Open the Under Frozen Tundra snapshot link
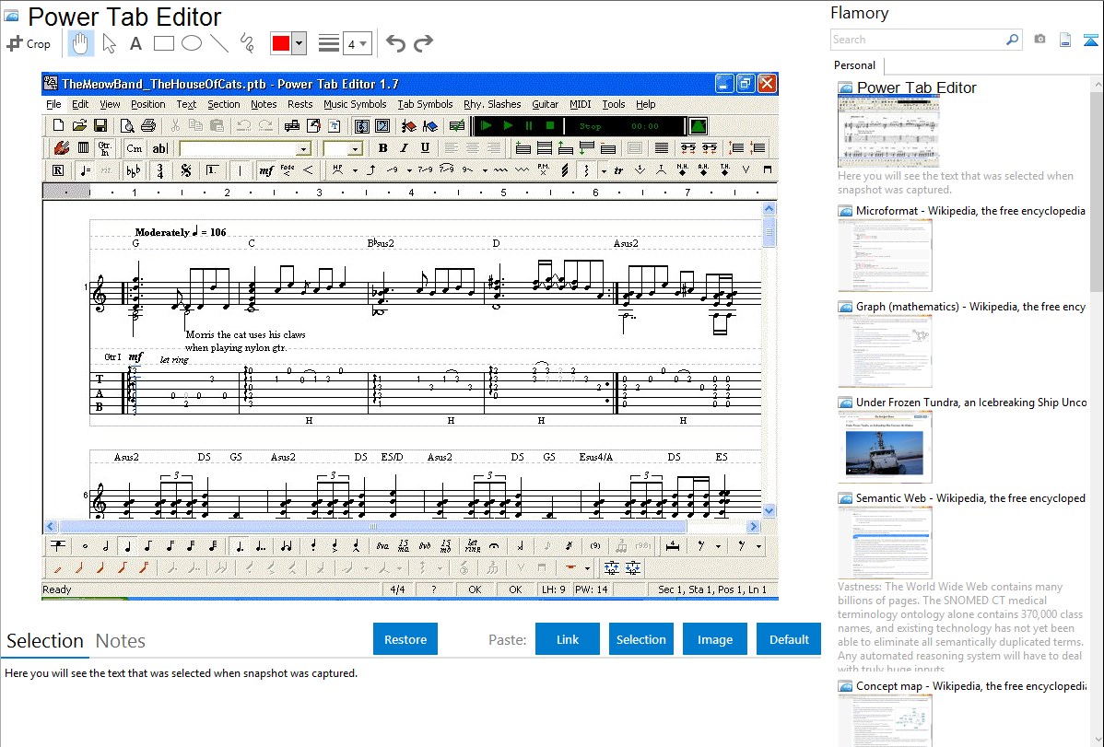This screenshot has width=1104, height=747. 971,402
